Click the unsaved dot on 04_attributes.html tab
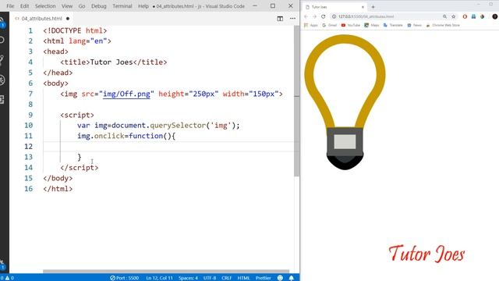Viewport: 499px width, 281px height. [x=68, y=19]
